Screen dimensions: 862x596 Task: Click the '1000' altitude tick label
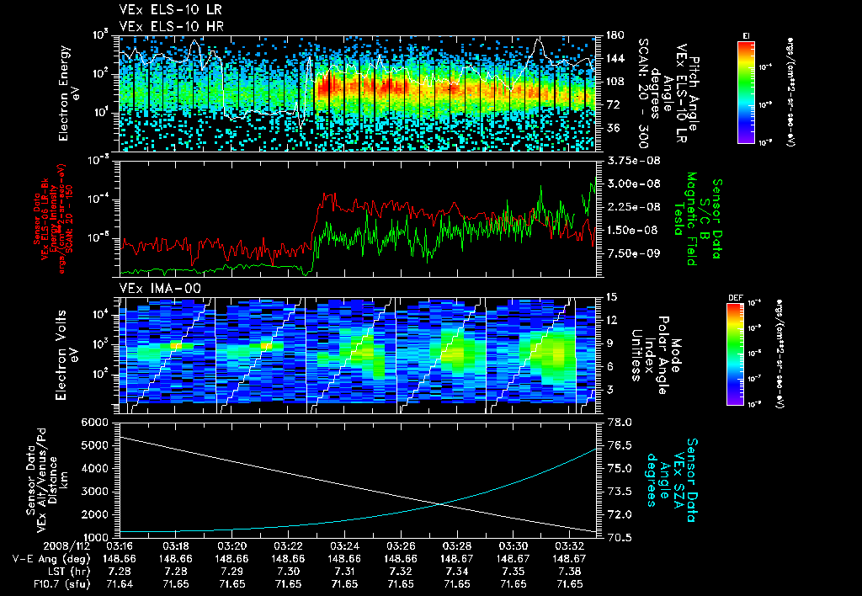tap(94, 538)
